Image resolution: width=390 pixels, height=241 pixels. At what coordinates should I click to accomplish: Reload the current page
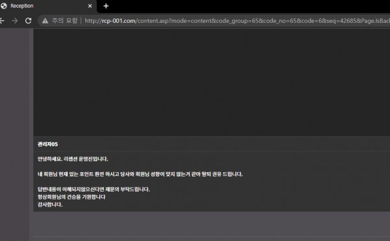click(x=29, y=21)
